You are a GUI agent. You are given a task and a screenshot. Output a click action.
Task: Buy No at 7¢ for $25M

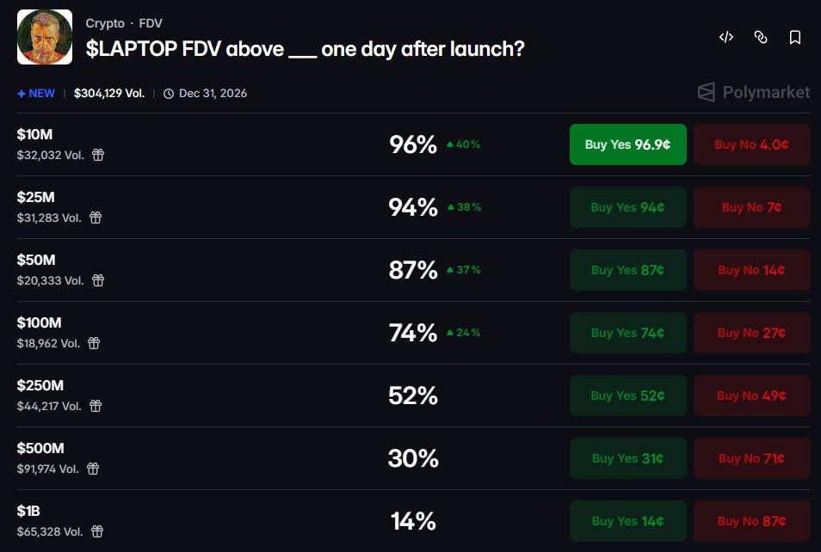tap(752, 207)
